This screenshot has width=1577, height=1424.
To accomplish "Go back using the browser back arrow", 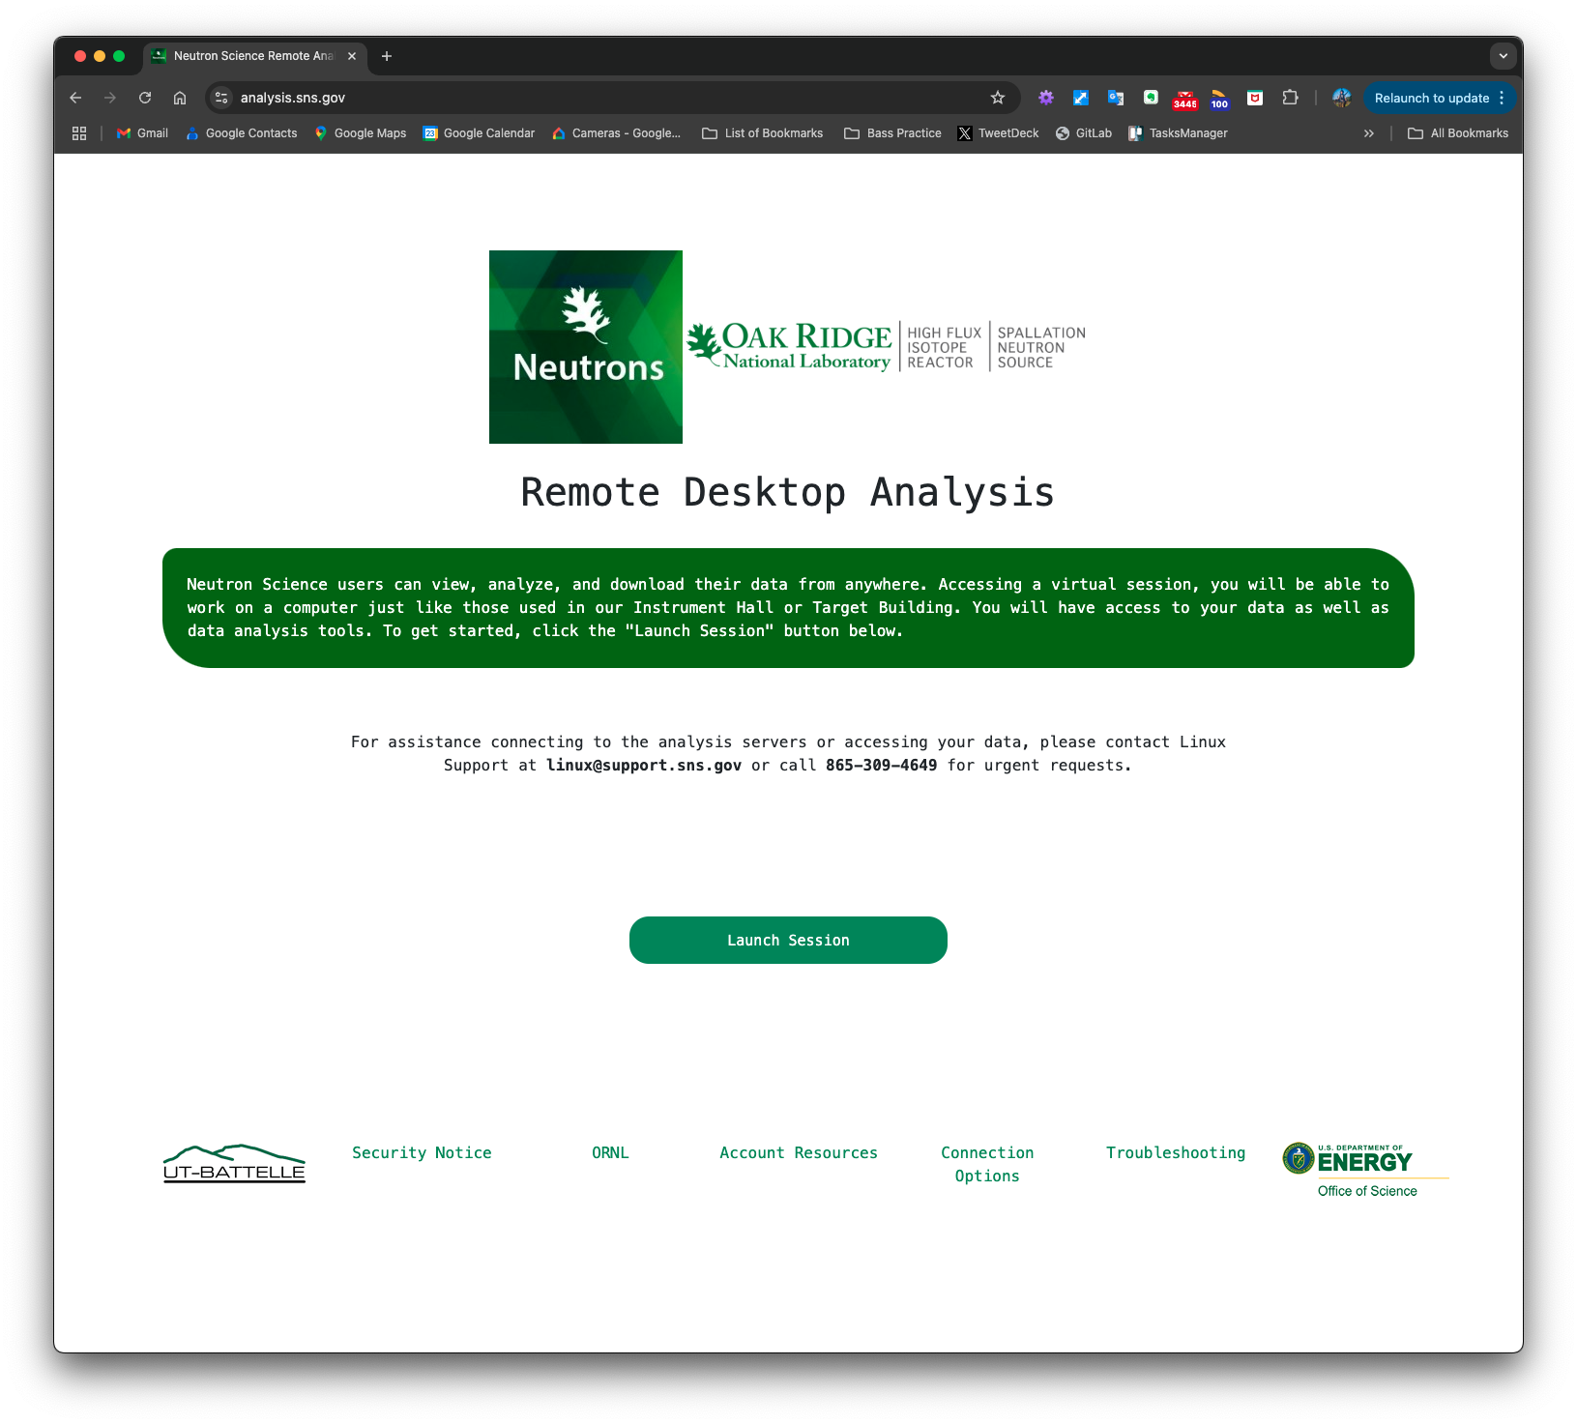I will (x=75, y=98).
